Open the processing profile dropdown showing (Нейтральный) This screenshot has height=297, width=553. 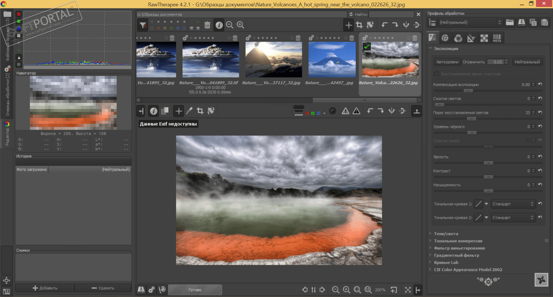(470, 22)
